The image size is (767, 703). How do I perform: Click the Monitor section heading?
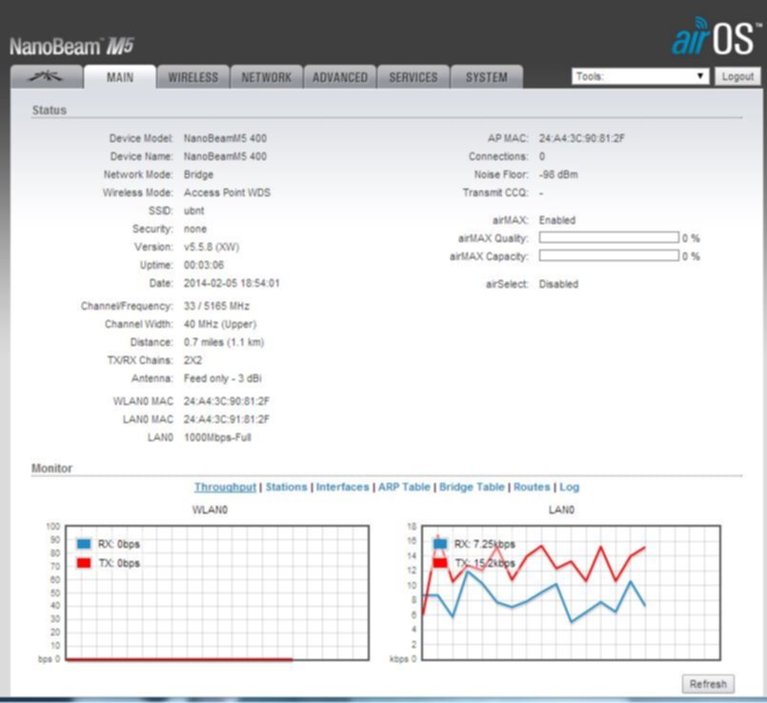coord(51,468)
